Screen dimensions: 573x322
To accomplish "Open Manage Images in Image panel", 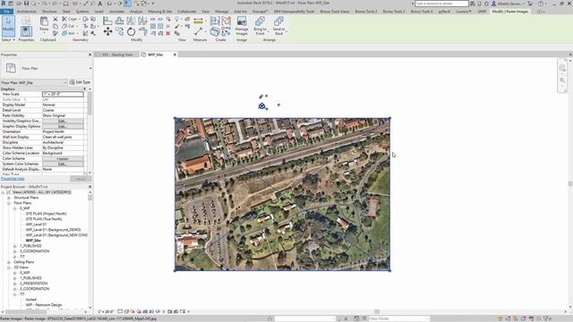I will pyautogui.click(x=242, y=26).
